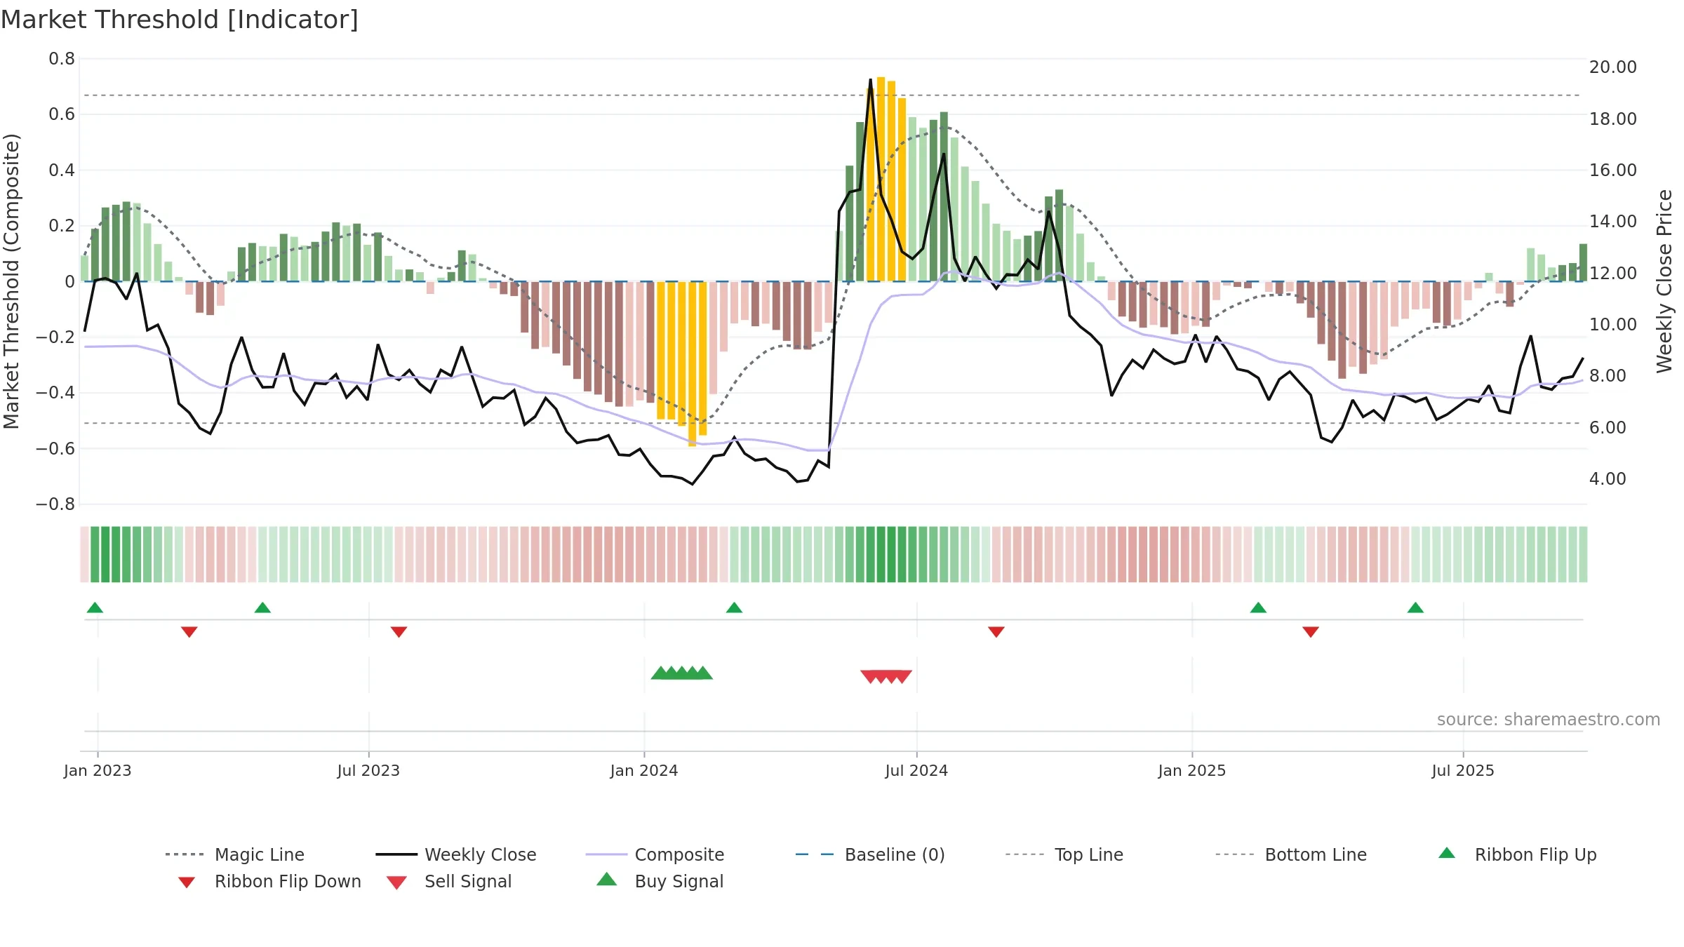Click the Jul 2025 x-axis label
The width and height of the screenshot is (1684, 947).
[x=1463, y=771]
